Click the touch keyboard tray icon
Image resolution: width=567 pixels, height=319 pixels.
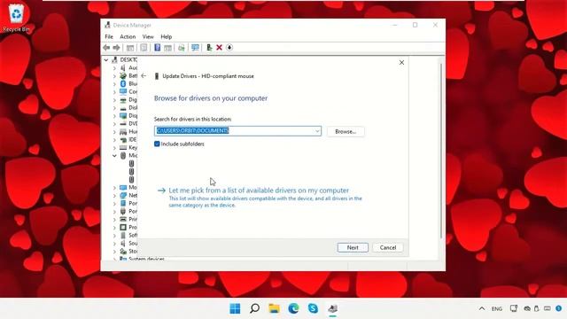548,308
